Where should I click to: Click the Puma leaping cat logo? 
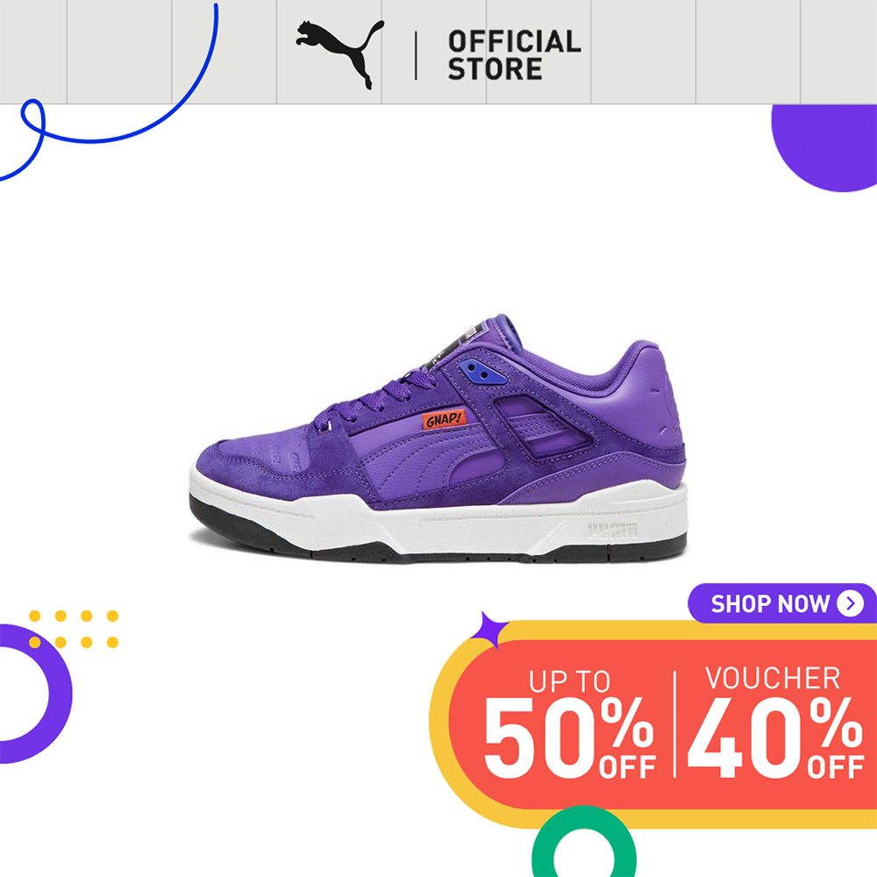[340, 54]
